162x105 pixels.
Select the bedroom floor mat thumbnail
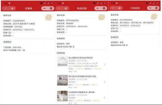point(62,80)
